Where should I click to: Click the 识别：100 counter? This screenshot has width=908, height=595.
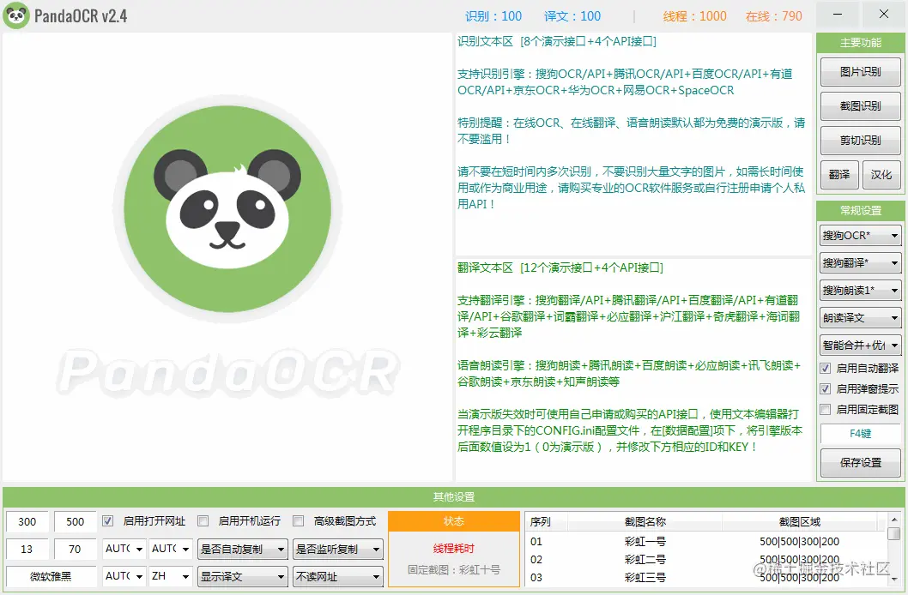[x=493, y=16]
